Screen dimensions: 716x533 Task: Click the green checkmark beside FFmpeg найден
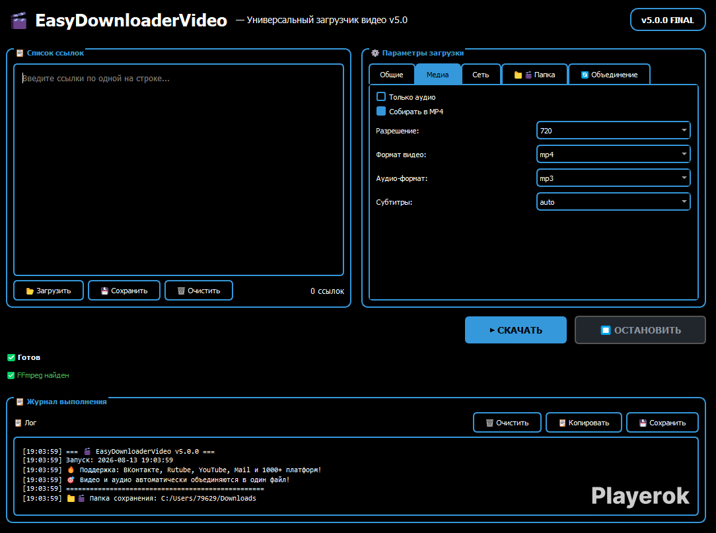point(11,375)
